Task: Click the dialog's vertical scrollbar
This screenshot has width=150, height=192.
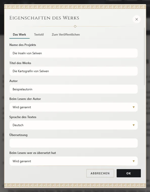Action: pos(144,56)
